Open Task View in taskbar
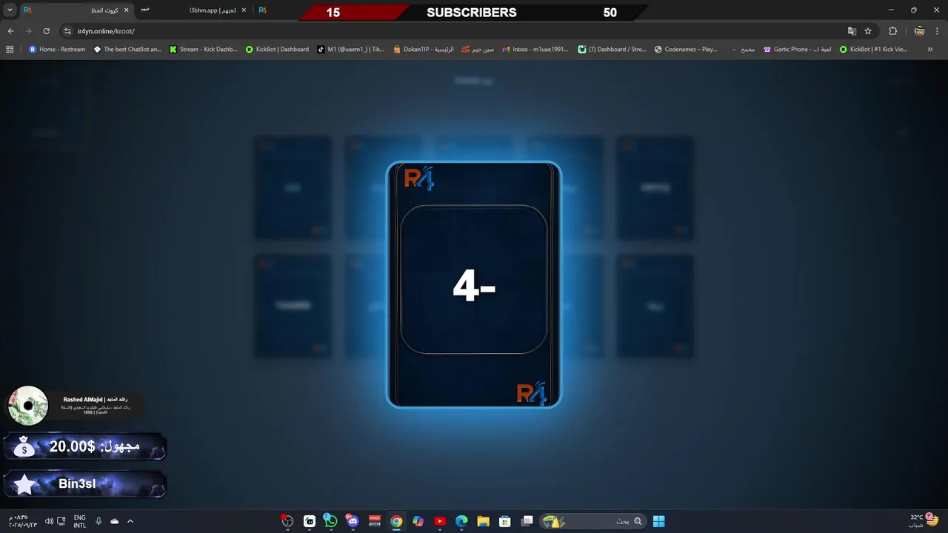Screen dimensions: 948x533 pyautogui.click(x=527, y=521)
